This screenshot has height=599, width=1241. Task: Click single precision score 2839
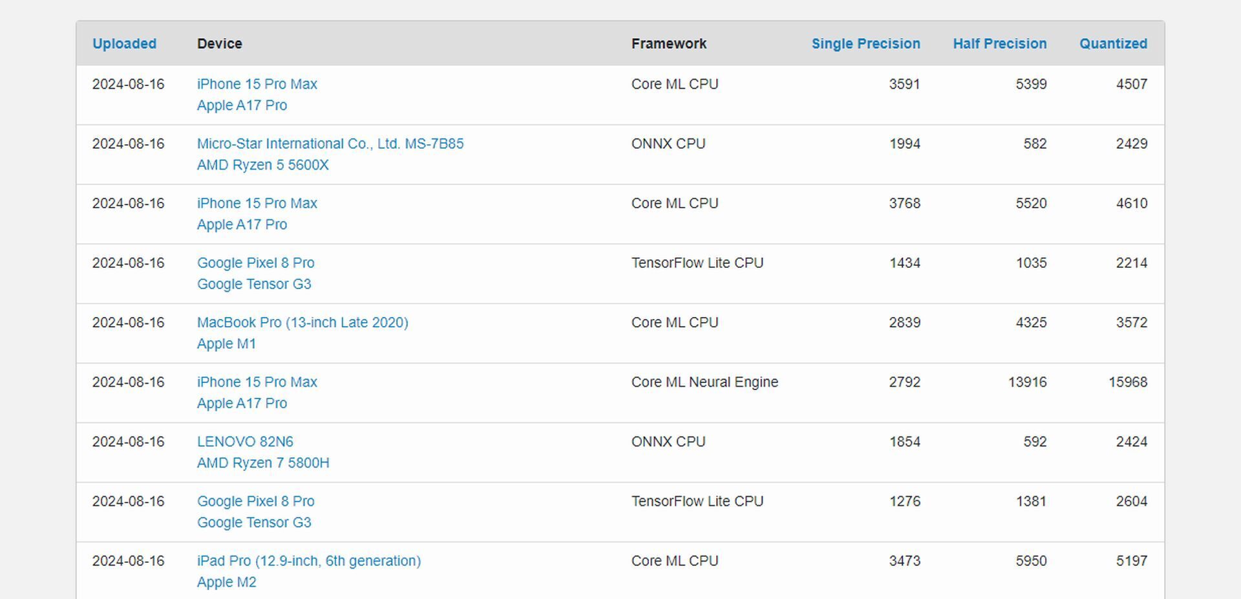(904, 322)
